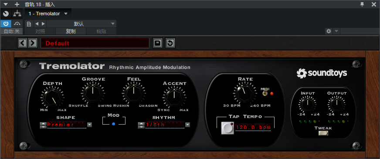
Task: Flip the MIDI sync toggle switch
Action: [265, 92]
